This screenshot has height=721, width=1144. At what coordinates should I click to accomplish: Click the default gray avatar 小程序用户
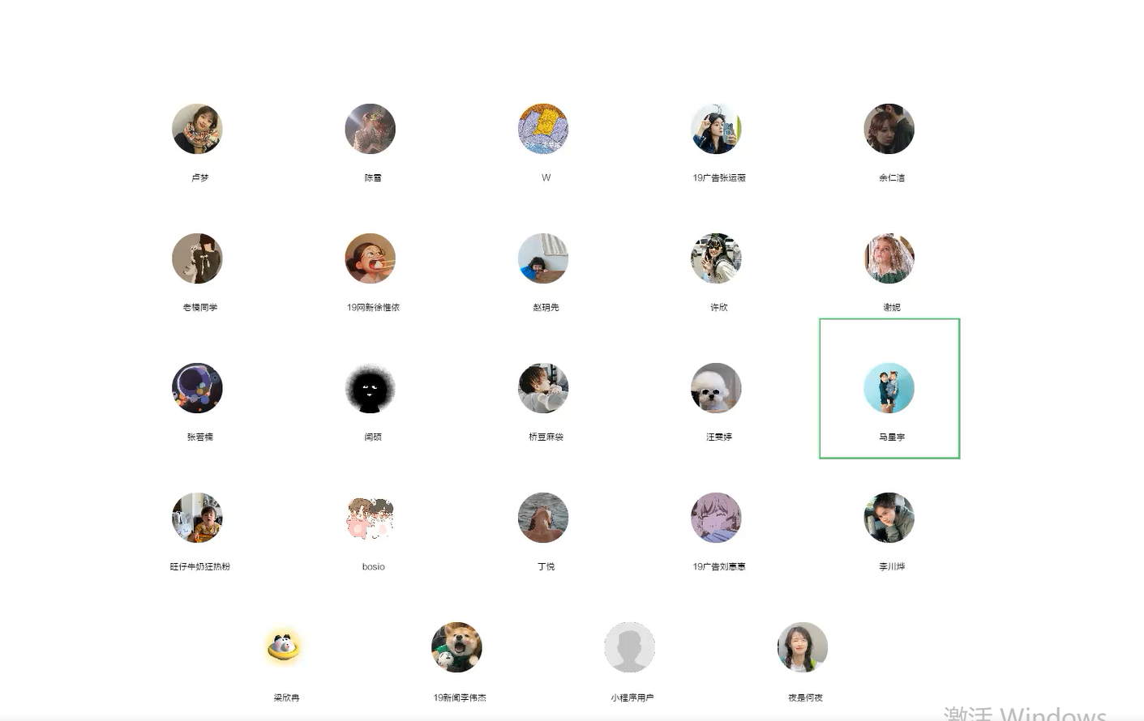pyautogui.click(x=629, y=647)
